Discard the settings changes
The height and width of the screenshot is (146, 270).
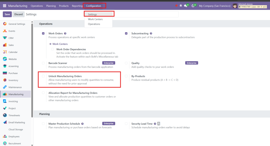tap(18, 14)
